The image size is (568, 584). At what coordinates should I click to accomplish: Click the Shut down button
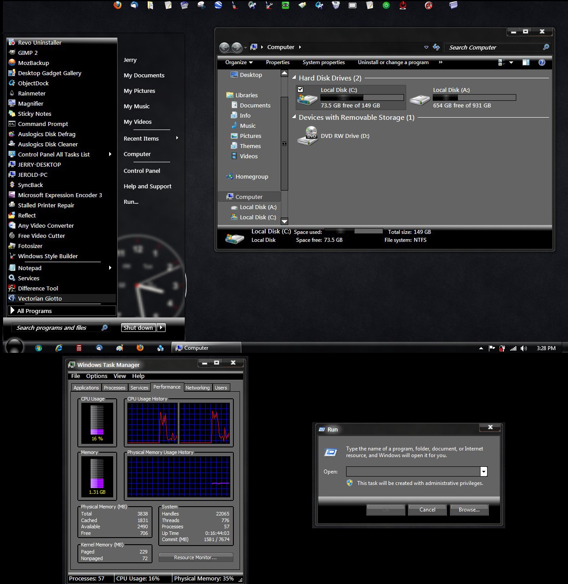[138, 328]
